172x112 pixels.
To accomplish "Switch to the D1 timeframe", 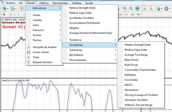I will [126, 15].
